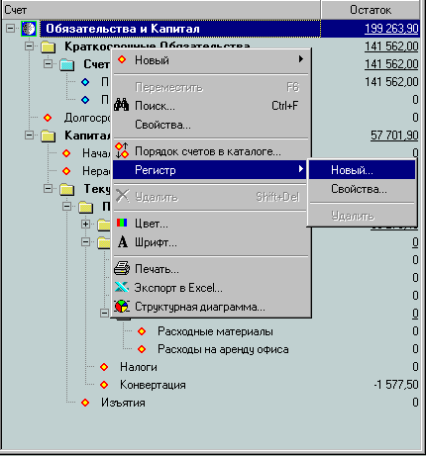Click the red diamond icon beside Налоги
This screenshot has height=456, width=426.
[x=104, y=367]
